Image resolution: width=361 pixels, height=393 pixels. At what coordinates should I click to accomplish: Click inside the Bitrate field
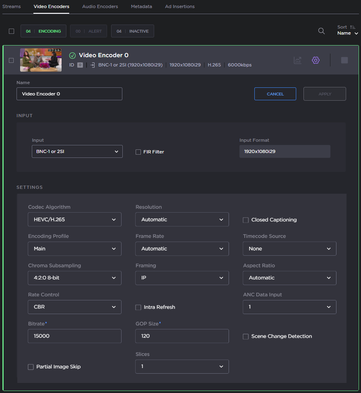(x=74, y=336)
